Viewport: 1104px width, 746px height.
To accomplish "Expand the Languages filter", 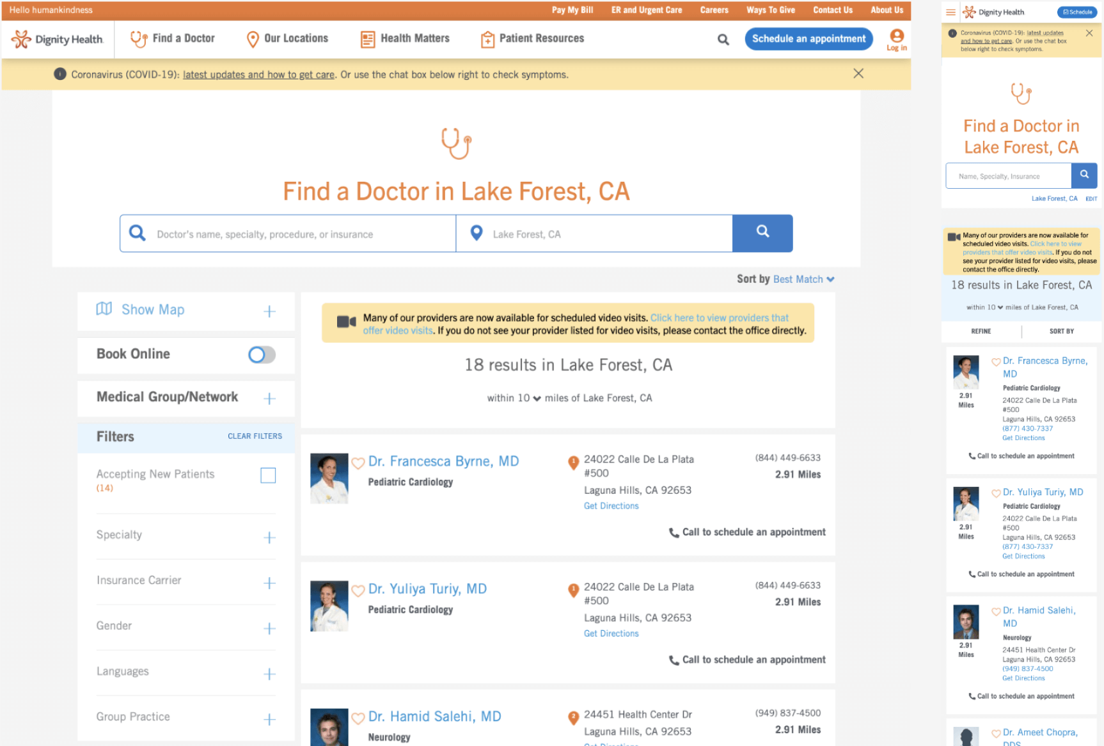I will 269,674.
